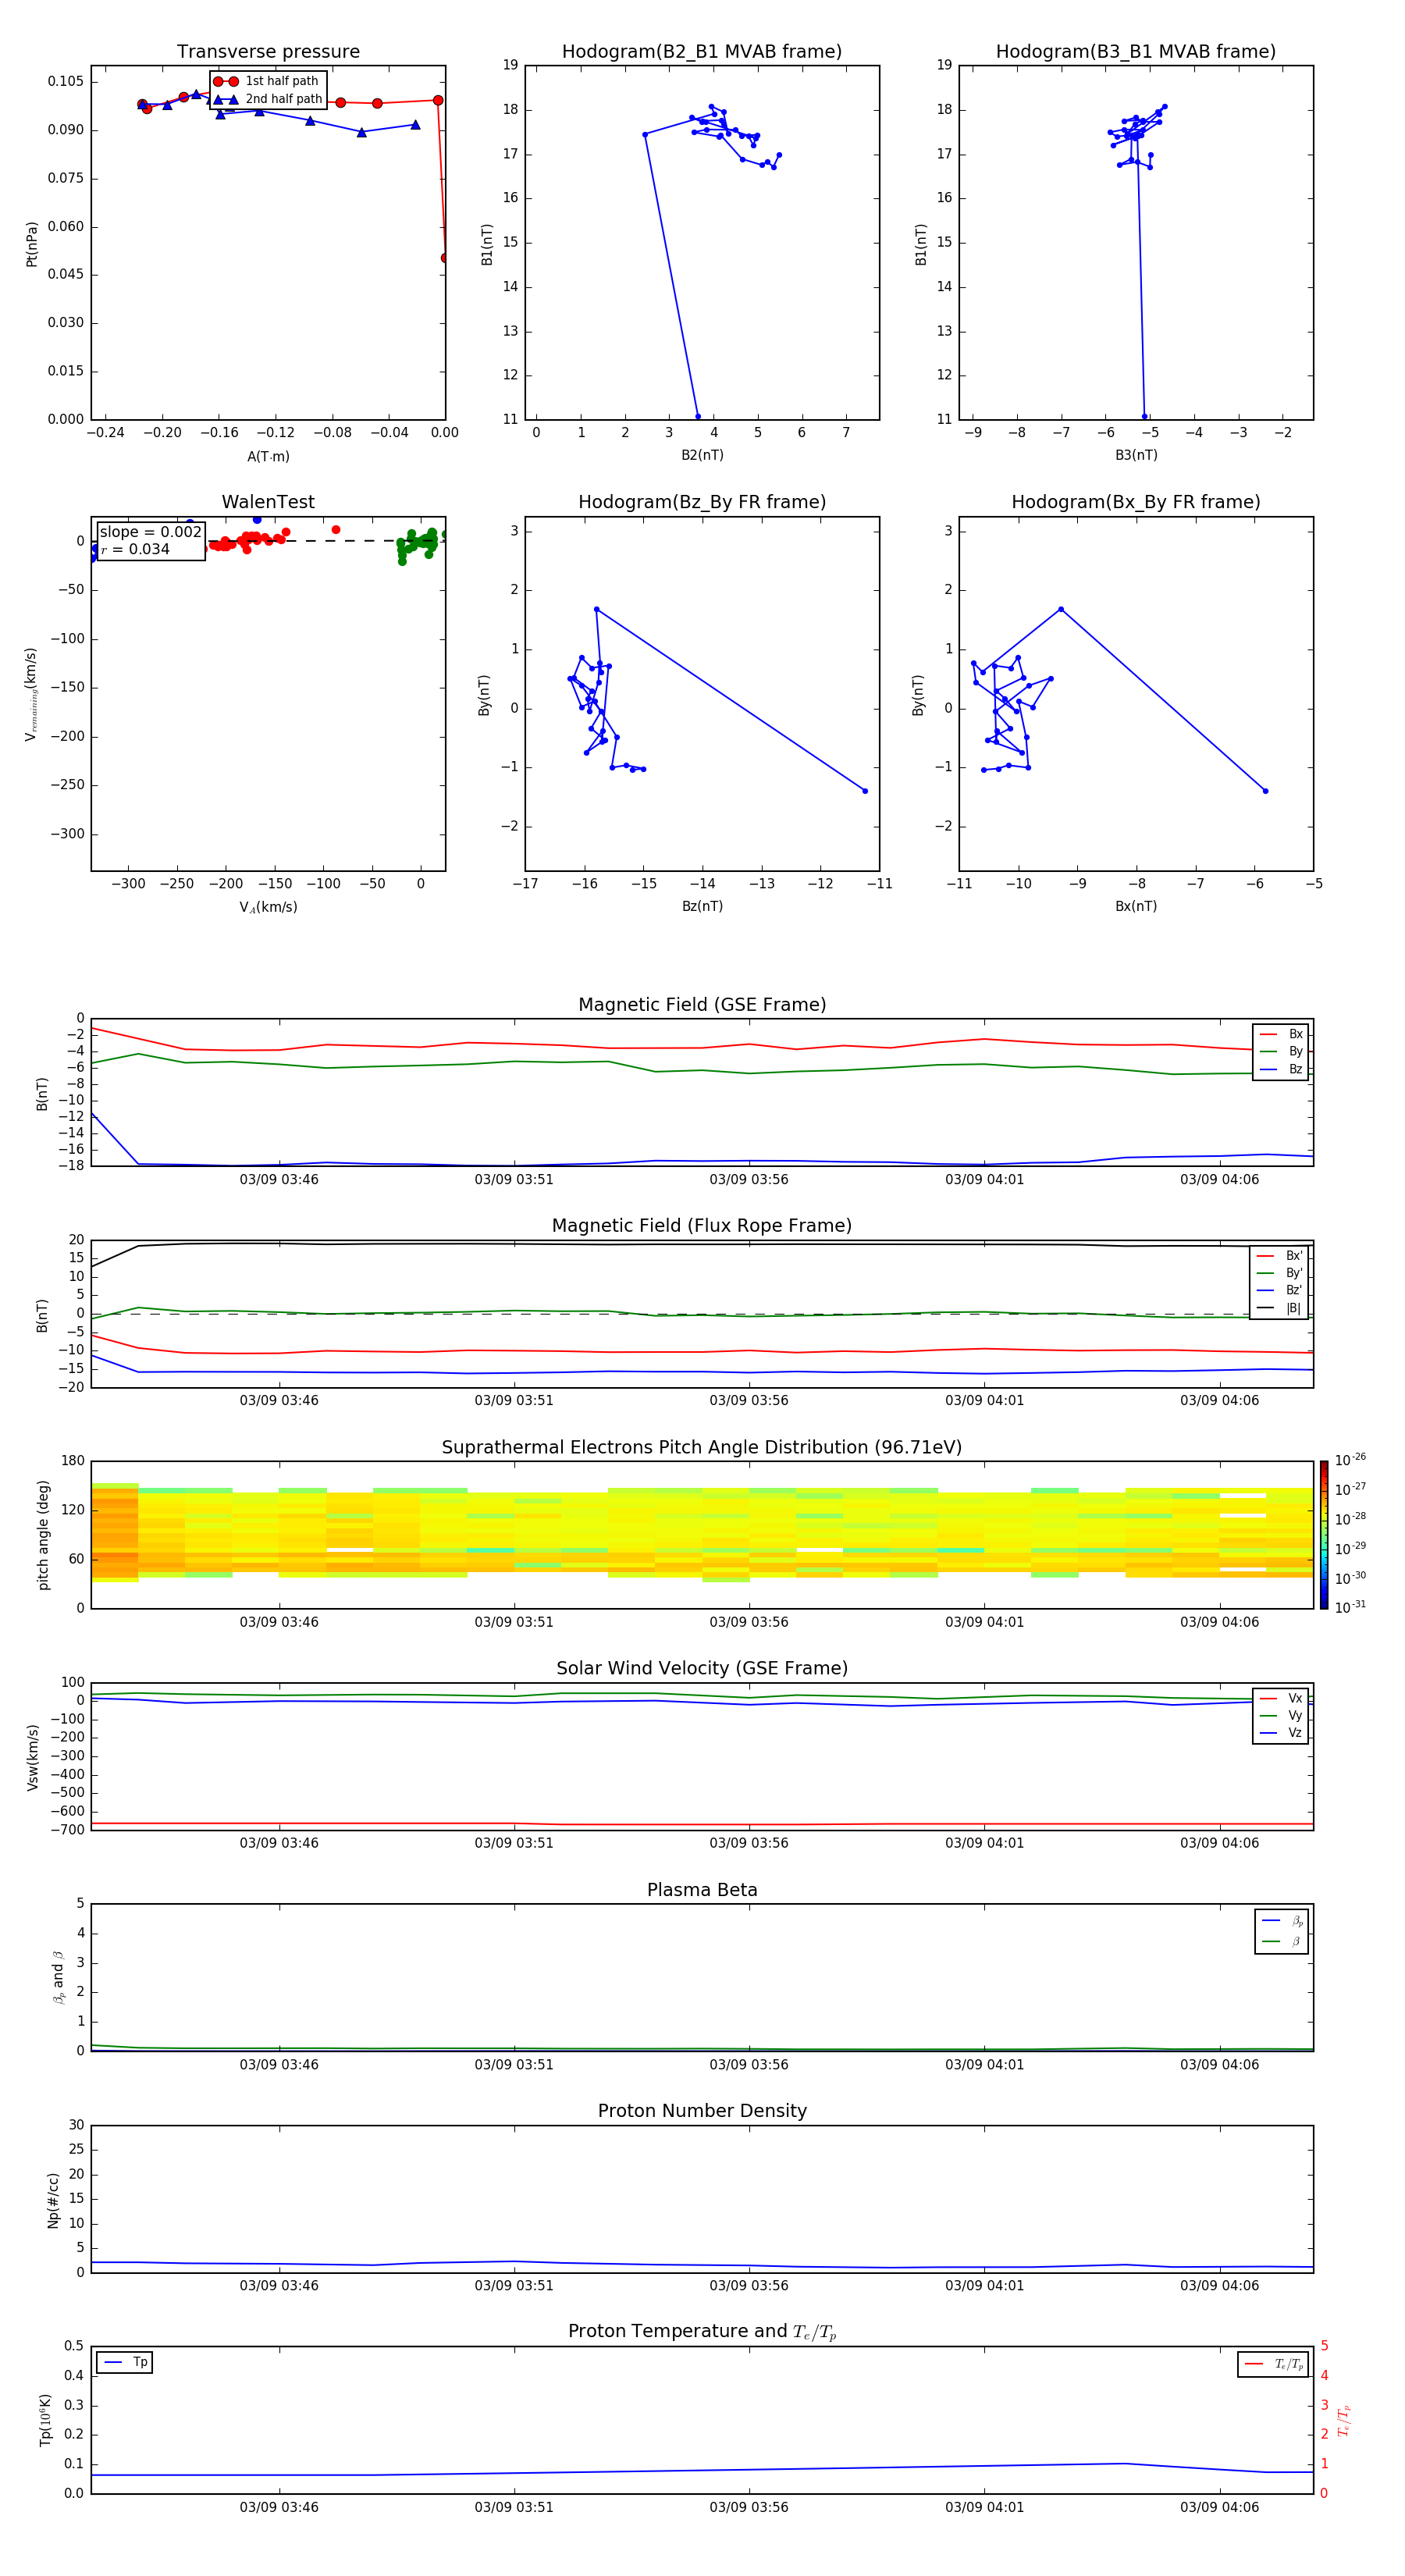Click the far-right point in Bz_By hodogram
1405x2576 pixels.
[x=865, y=791]
